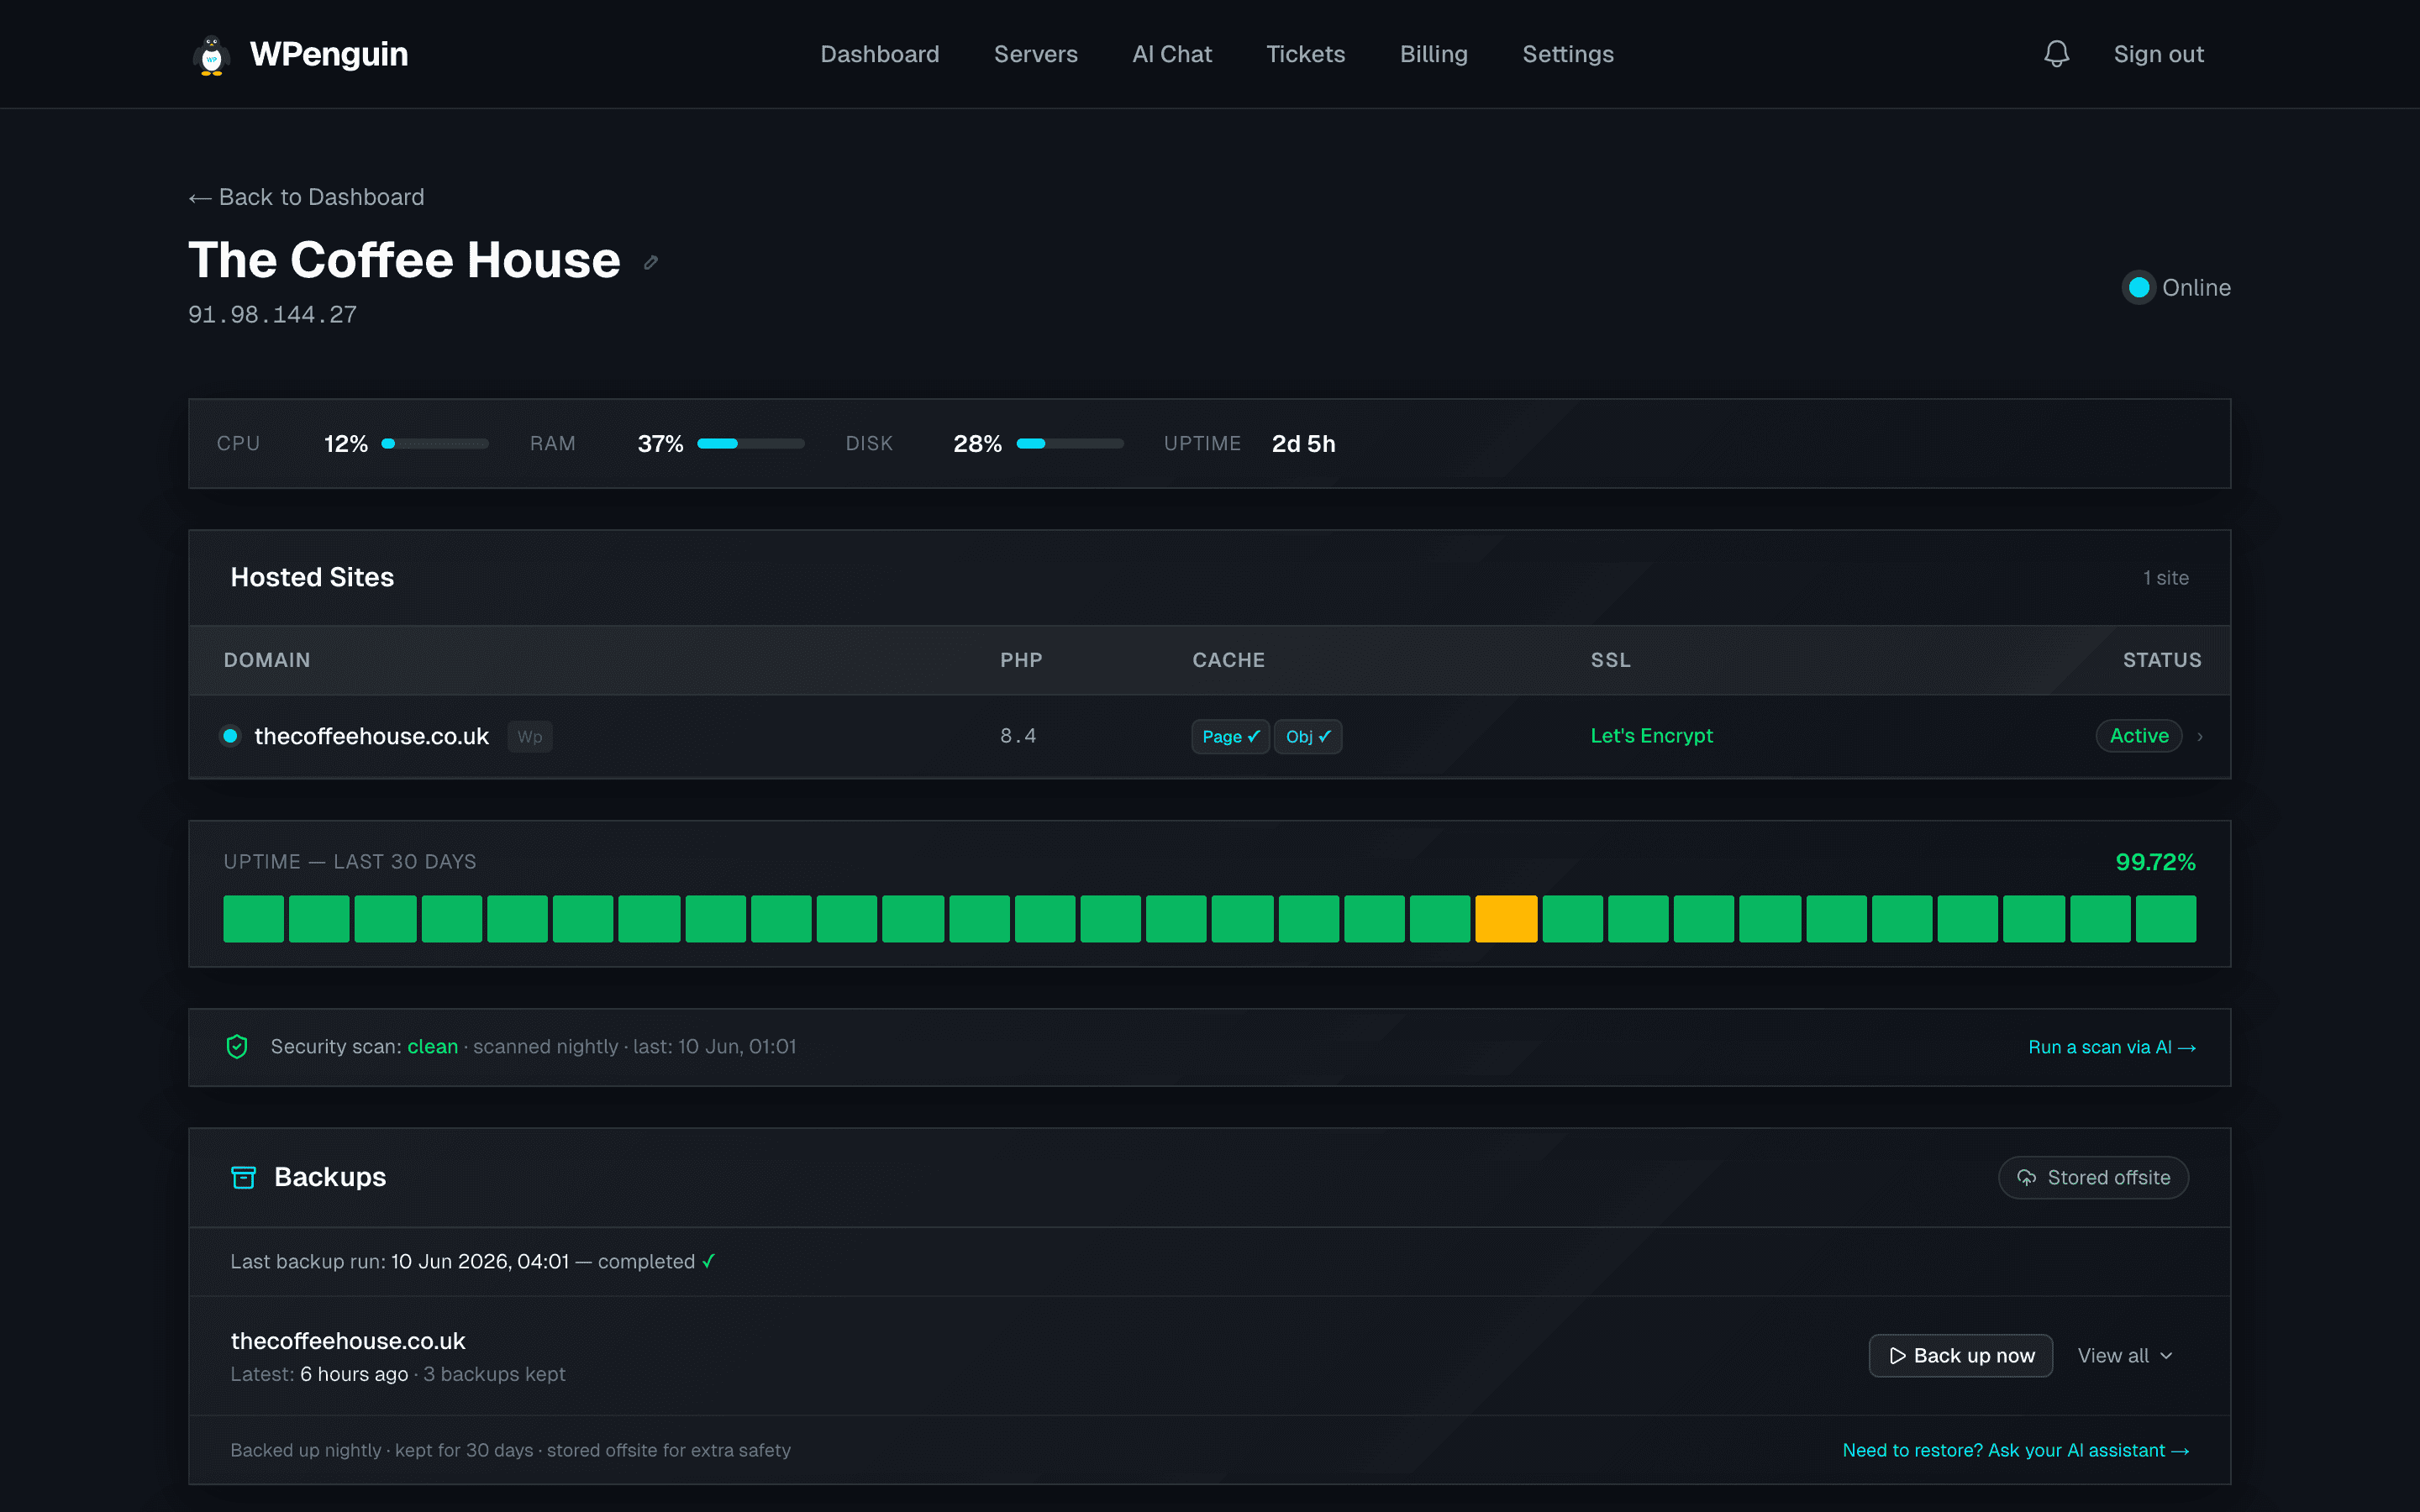Click the first green uptime day block

point(254,919)
